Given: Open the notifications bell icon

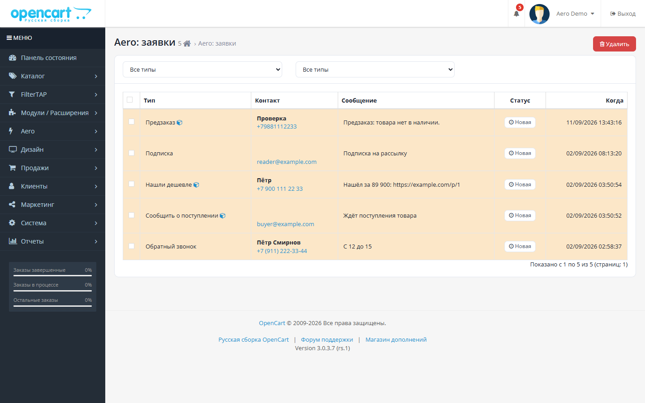Looking at the screenshot, I should [x=516, y=13].
